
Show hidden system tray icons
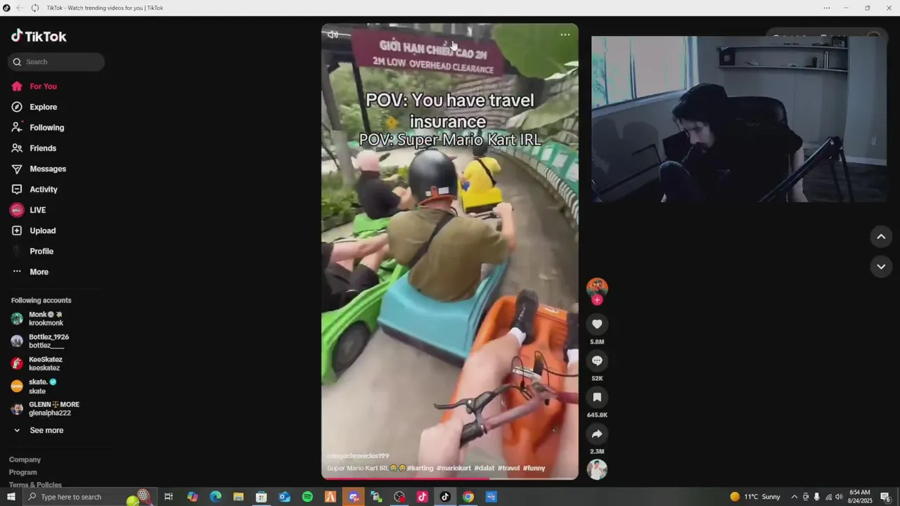[795, 497]
